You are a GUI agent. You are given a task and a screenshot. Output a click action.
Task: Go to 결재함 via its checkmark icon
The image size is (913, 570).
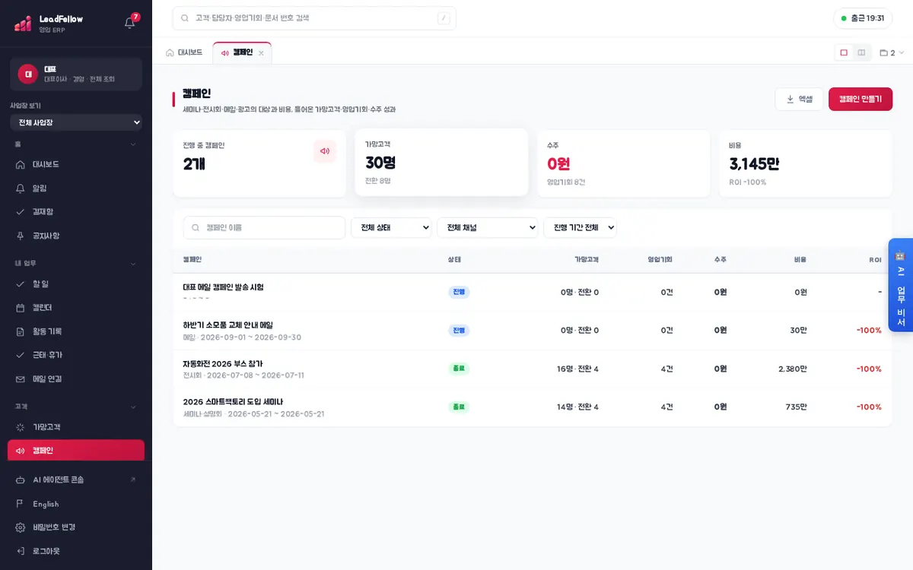click(21, 212)
